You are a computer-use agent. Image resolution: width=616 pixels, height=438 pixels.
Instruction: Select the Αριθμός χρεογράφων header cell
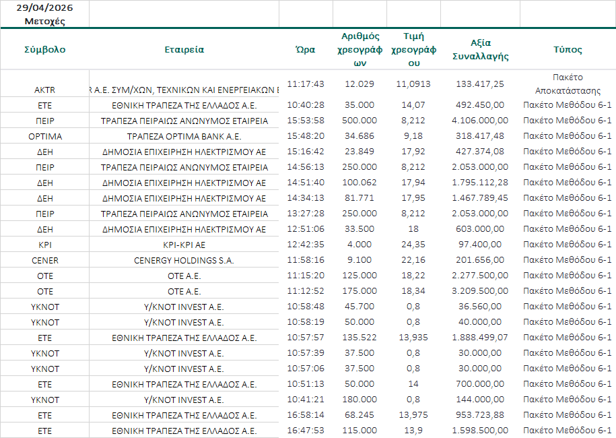360,49
